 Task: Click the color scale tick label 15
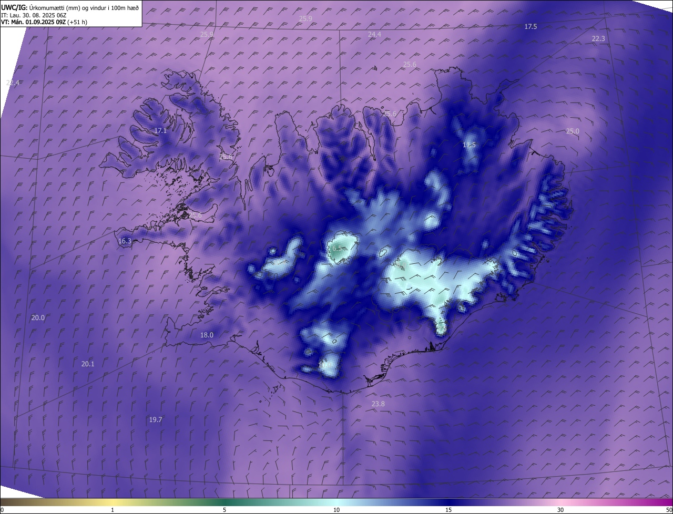click(x=448, y=510)
